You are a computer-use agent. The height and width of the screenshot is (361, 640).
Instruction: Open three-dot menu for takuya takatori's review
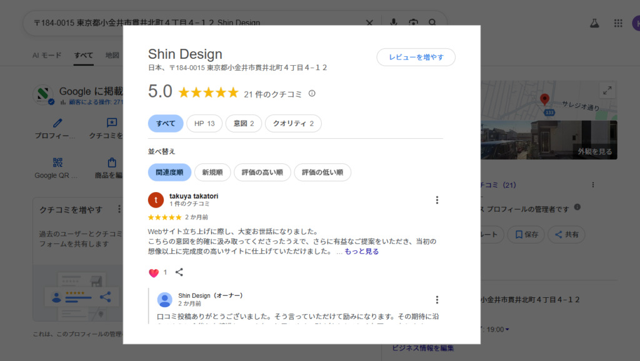click(437, 200)
